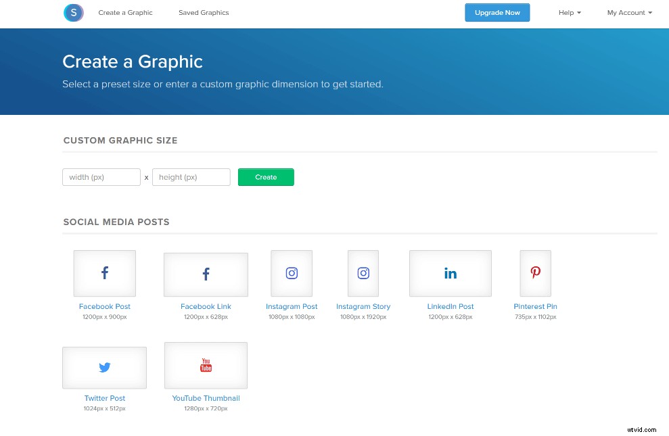Select the Instagram Story 1080x1920 tile
Image resolution: width=669 pixels, height=436 pixels.
(363, 273)
